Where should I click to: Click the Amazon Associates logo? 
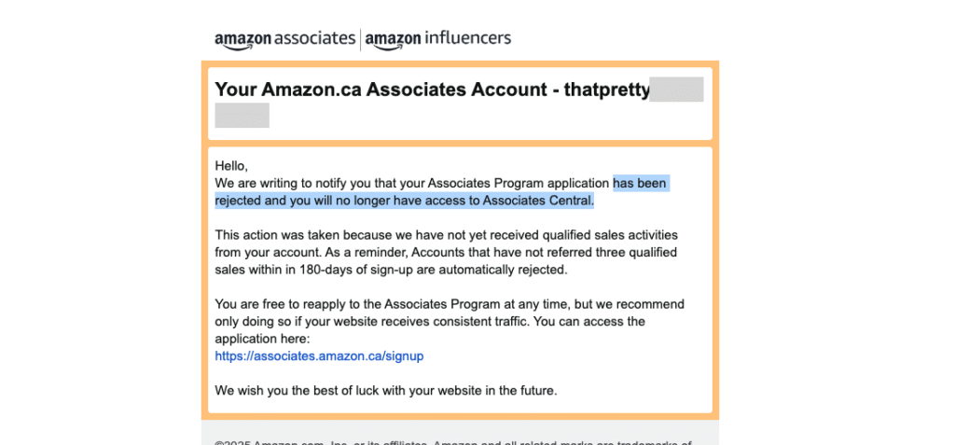coord(284,39)
